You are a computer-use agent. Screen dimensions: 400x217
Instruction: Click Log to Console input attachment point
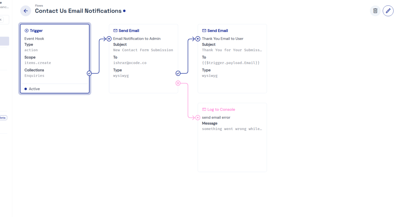(x=198, y=118)
